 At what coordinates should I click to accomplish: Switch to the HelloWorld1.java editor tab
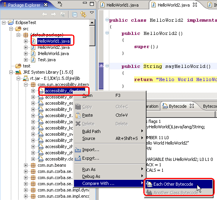pyautogui.click(x=122, y=5)
